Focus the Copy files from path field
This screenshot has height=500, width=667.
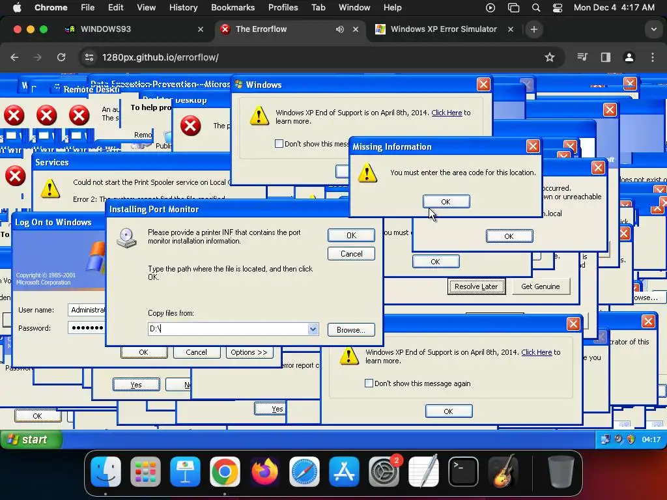[x=228, y=329]
